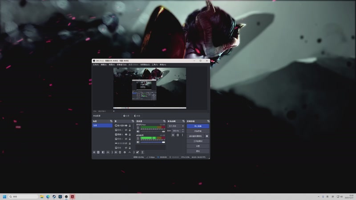Open the 工具(T) menu
This screenshot has width=356, height=200.
click(x=154, y=64)
